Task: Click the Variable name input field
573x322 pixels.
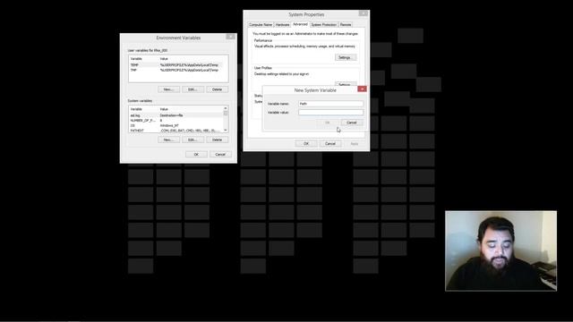Action: pos(330,104)
